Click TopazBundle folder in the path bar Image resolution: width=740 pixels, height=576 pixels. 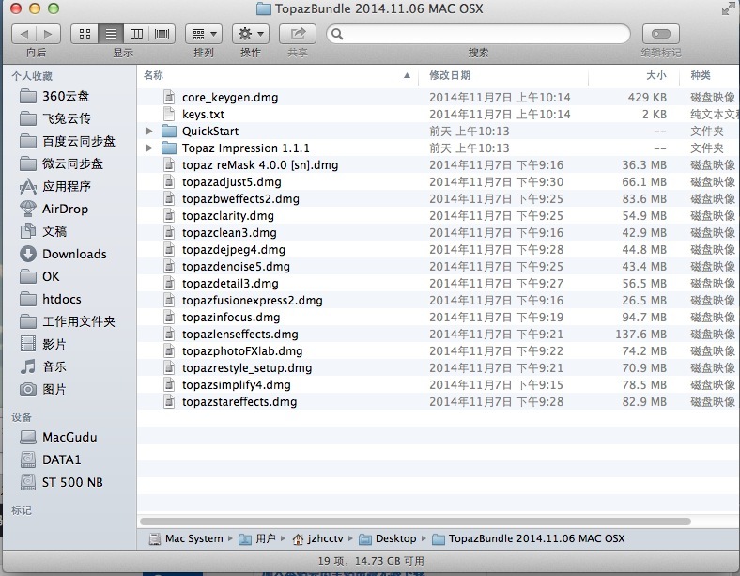coord(529,538)
